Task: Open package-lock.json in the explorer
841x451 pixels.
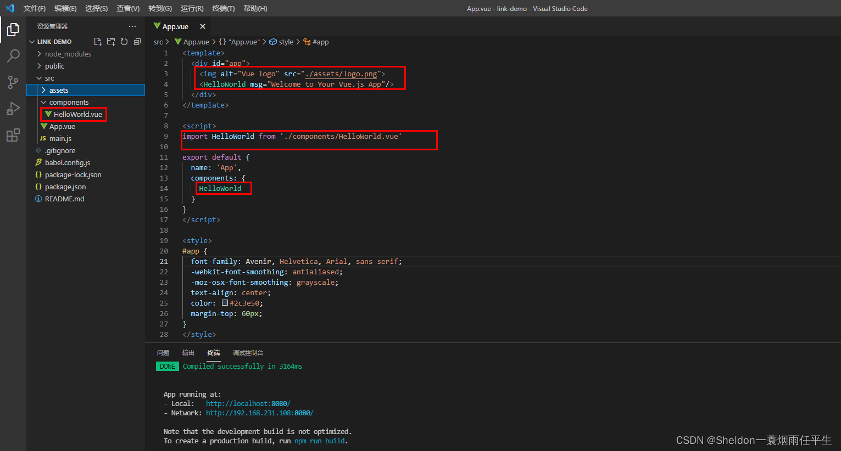Action: (x=73, y=174)
